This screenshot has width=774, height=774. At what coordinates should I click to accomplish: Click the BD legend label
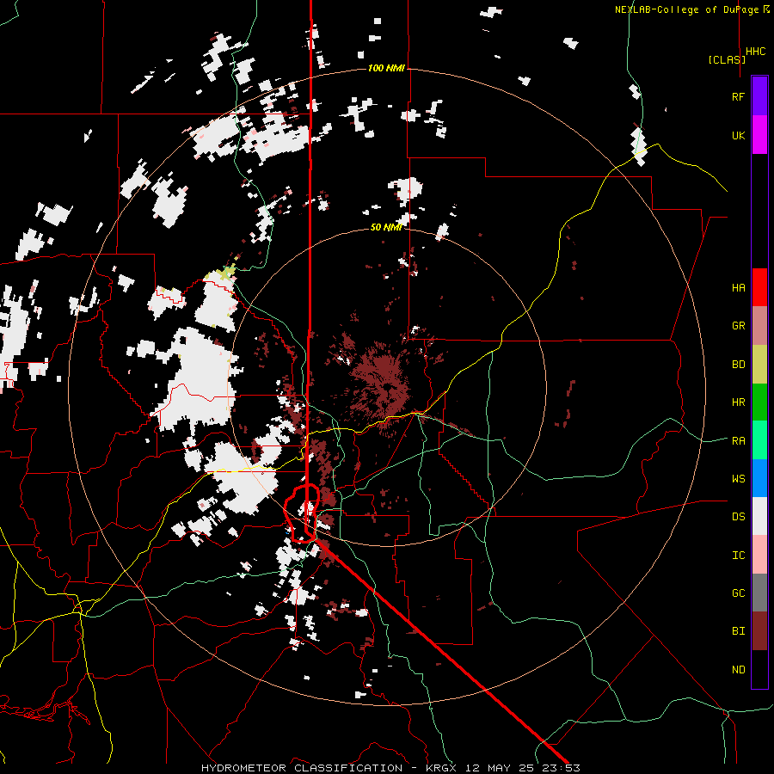[x=738, y=365]
